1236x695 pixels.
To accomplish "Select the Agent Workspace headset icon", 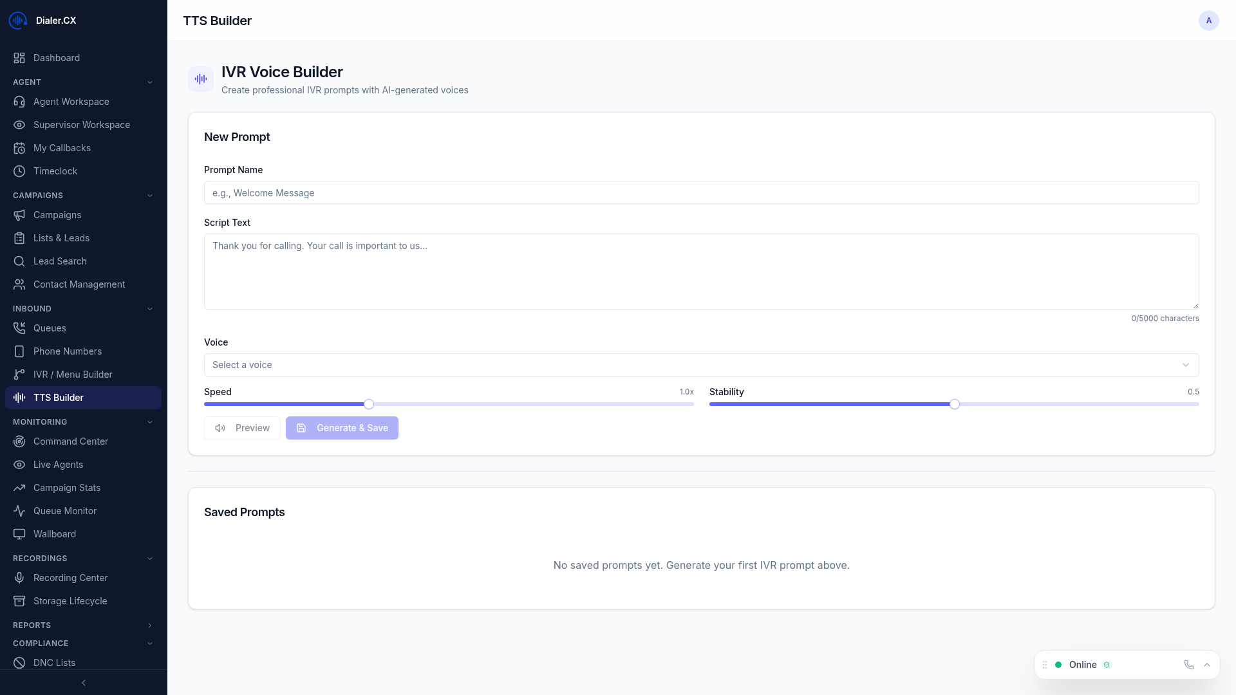I will [x=19, y=101].
